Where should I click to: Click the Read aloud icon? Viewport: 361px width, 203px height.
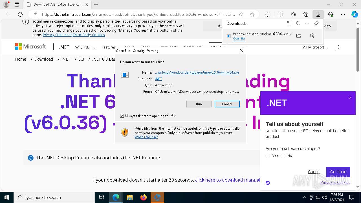[x=241, y=14]
